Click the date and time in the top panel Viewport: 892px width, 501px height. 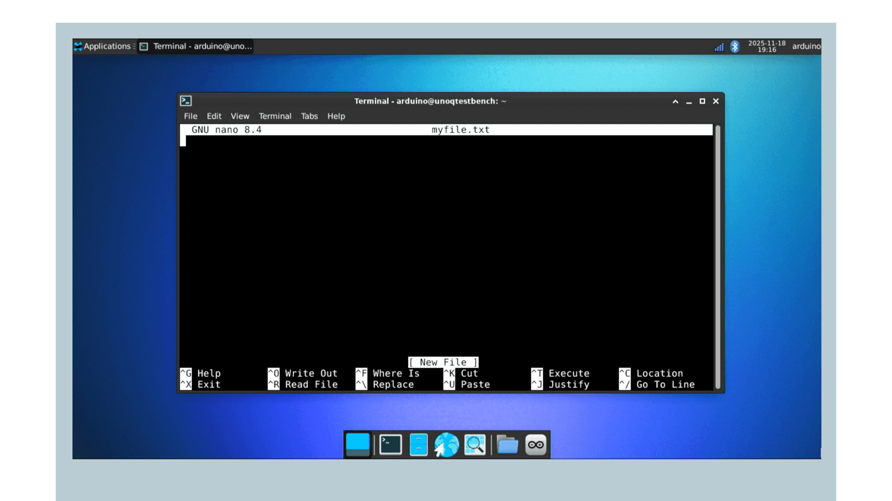click(x=766, y=47)
